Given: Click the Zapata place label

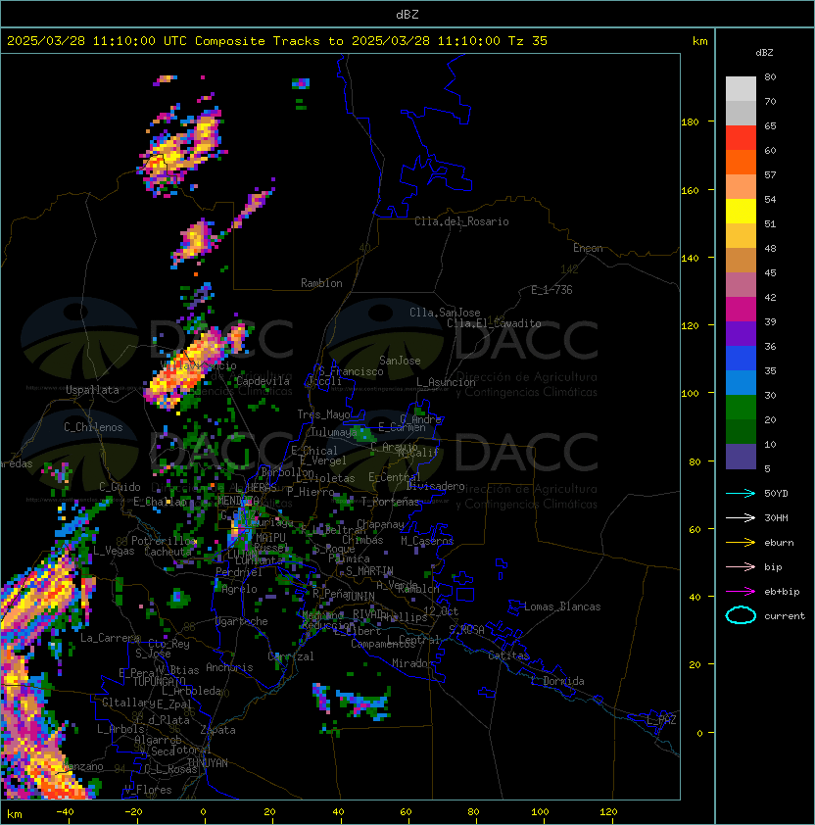Looking at the screenshot, I should [217, 730].
